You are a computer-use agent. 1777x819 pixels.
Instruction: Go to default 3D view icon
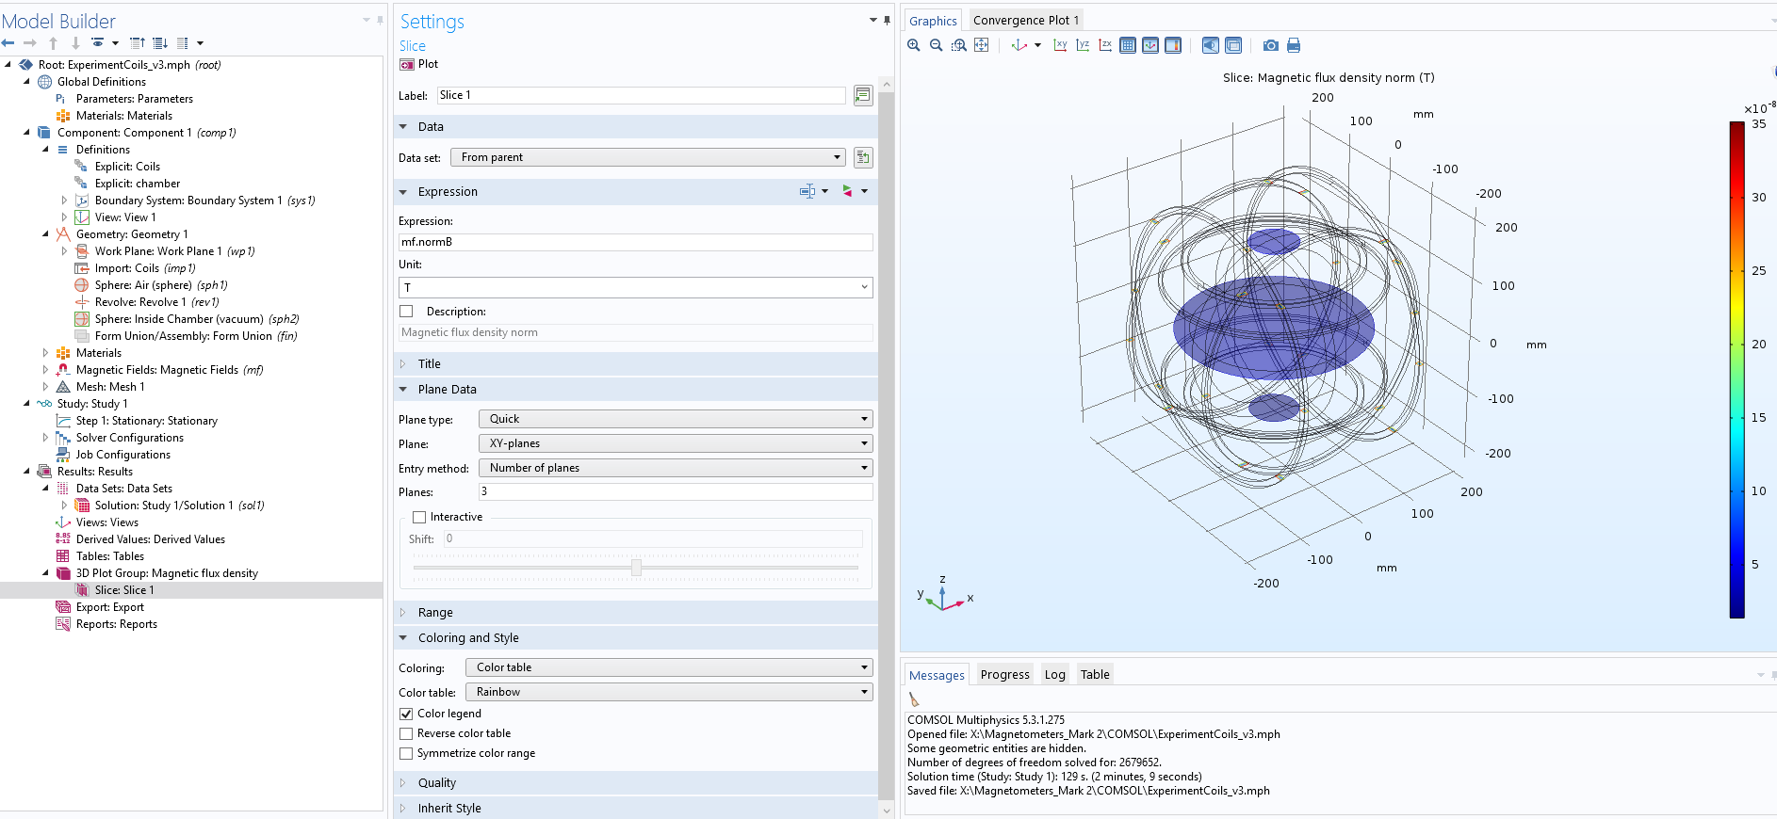click(x=1019, y=45)
